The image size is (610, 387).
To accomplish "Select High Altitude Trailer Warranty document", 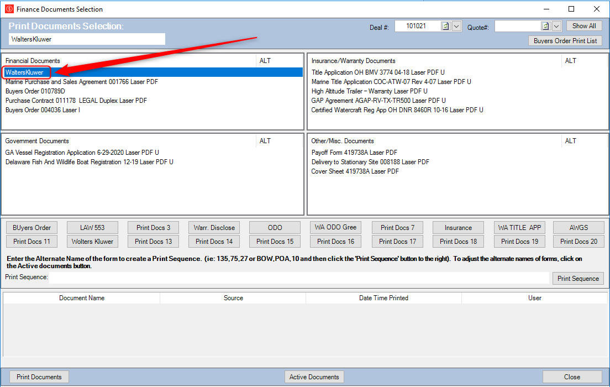I will (370, 91).
